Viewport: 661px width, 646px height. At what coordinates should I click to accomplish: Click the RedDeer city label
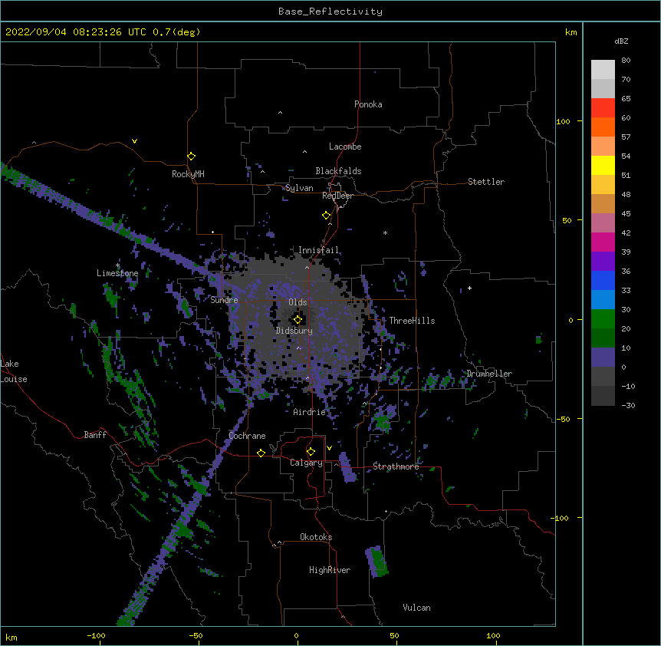click(x=337, y=196)
